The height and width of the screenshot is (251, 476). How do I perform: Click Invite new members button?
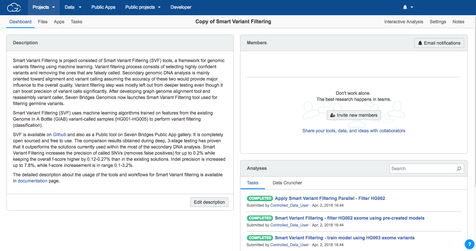point(354,115)
